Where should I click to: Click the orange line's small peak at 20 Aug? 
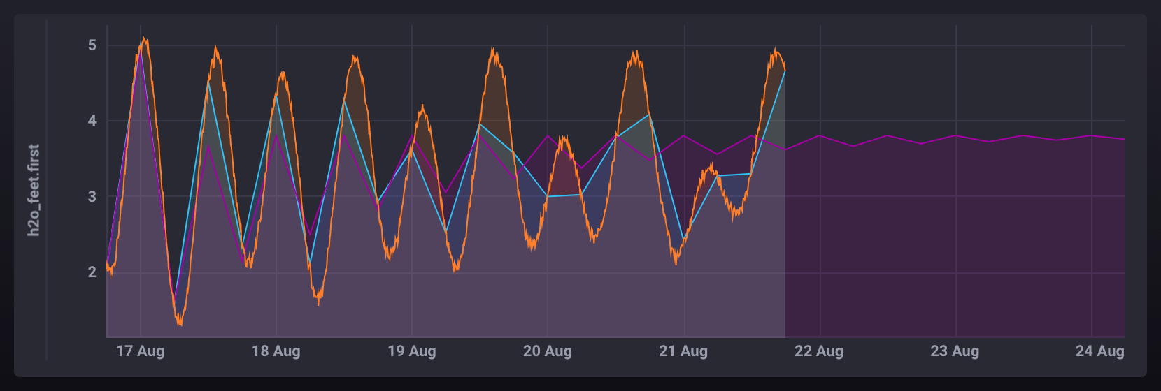(x=564, y=139)
